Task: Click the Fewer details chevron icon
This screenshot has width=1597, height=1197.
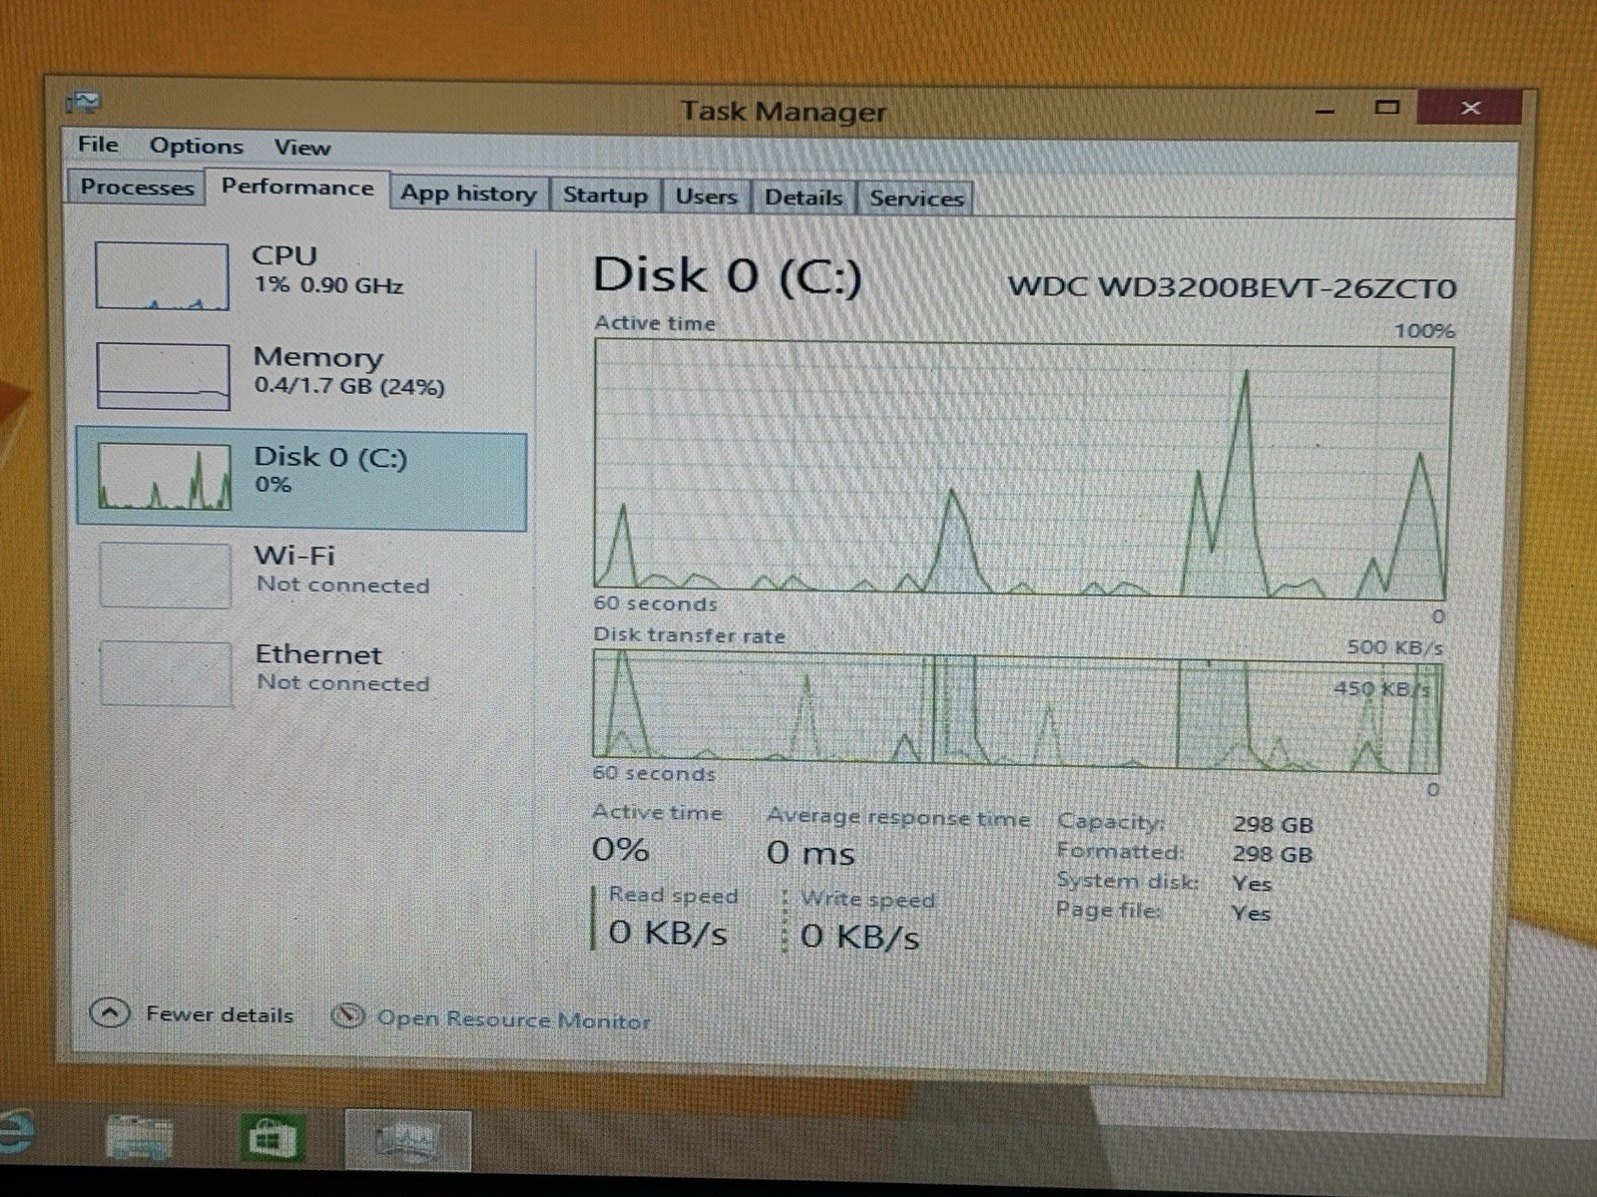Action: (110, 1013)
